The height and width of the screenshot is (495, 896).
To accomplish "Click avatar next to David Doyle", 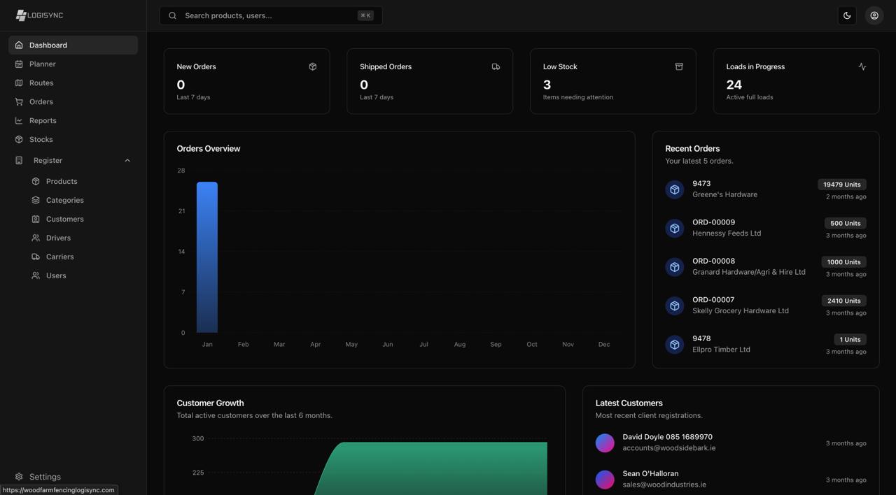I will 605,443.
